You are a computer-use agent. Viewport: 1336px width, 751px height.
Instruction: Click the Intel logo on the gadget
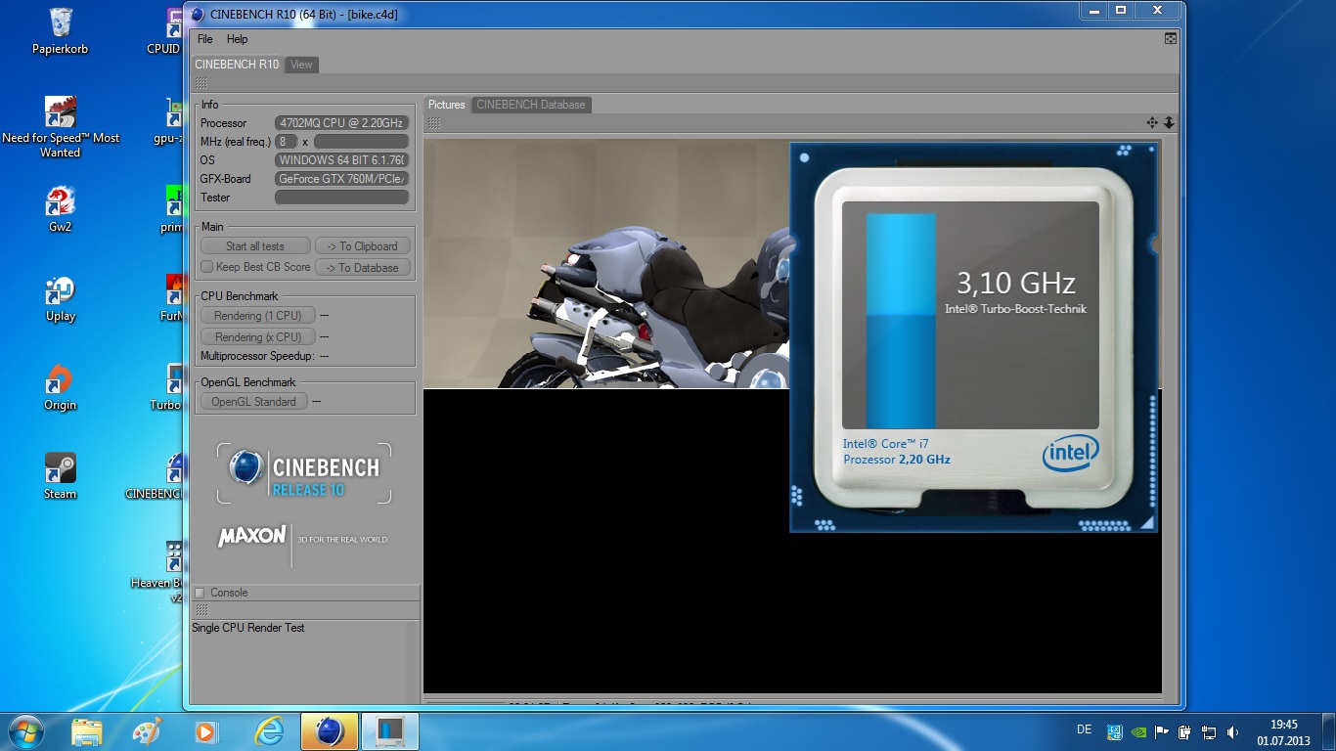1070,454
